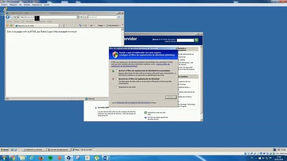Click the Add to Favorites icon
The image size is (287, 161).
[x=11, y=25]
